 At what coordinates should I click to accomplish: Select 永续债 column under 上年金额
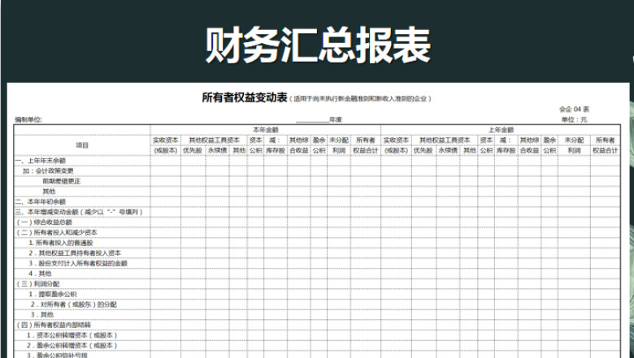pos(448,150)
